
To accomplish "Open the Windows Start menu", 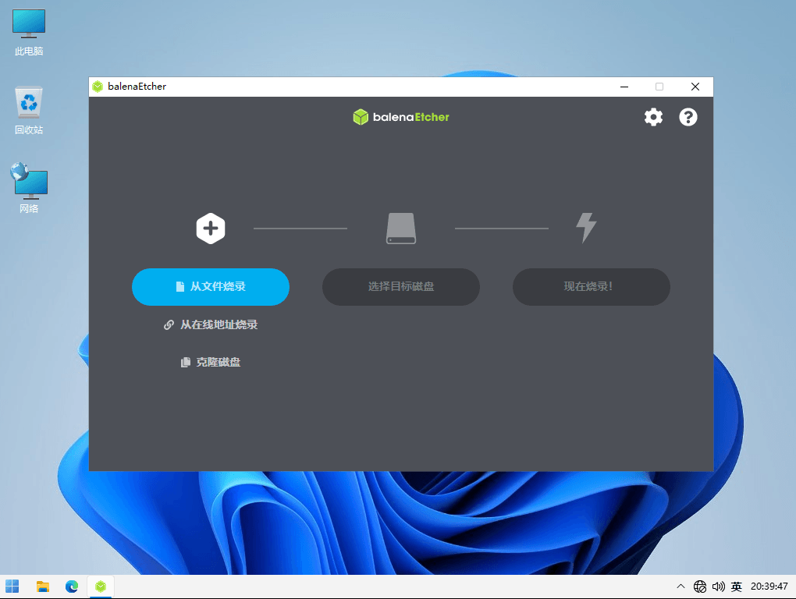I will coord(12,587).
